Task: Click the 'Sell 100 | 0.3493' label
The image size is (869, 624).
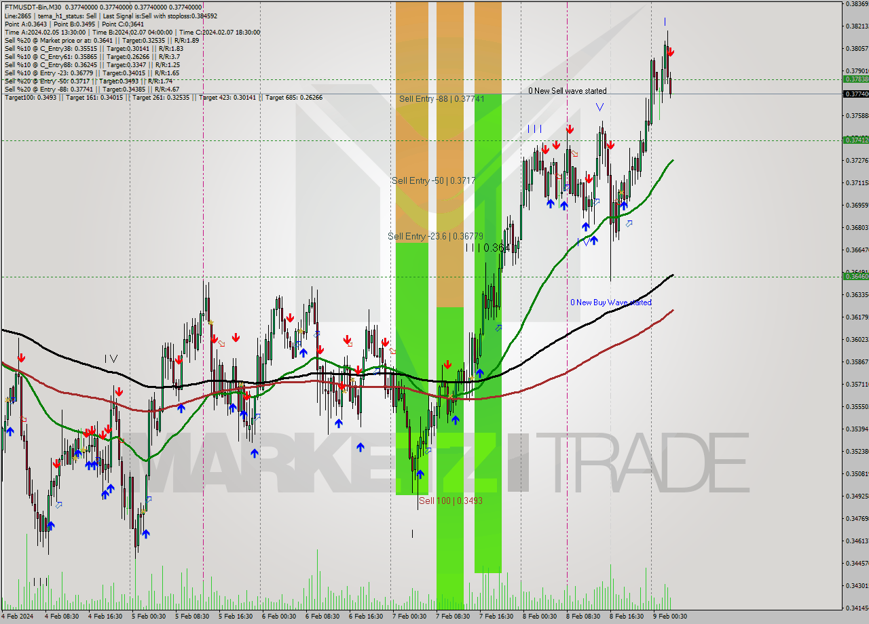Action: 451,501
